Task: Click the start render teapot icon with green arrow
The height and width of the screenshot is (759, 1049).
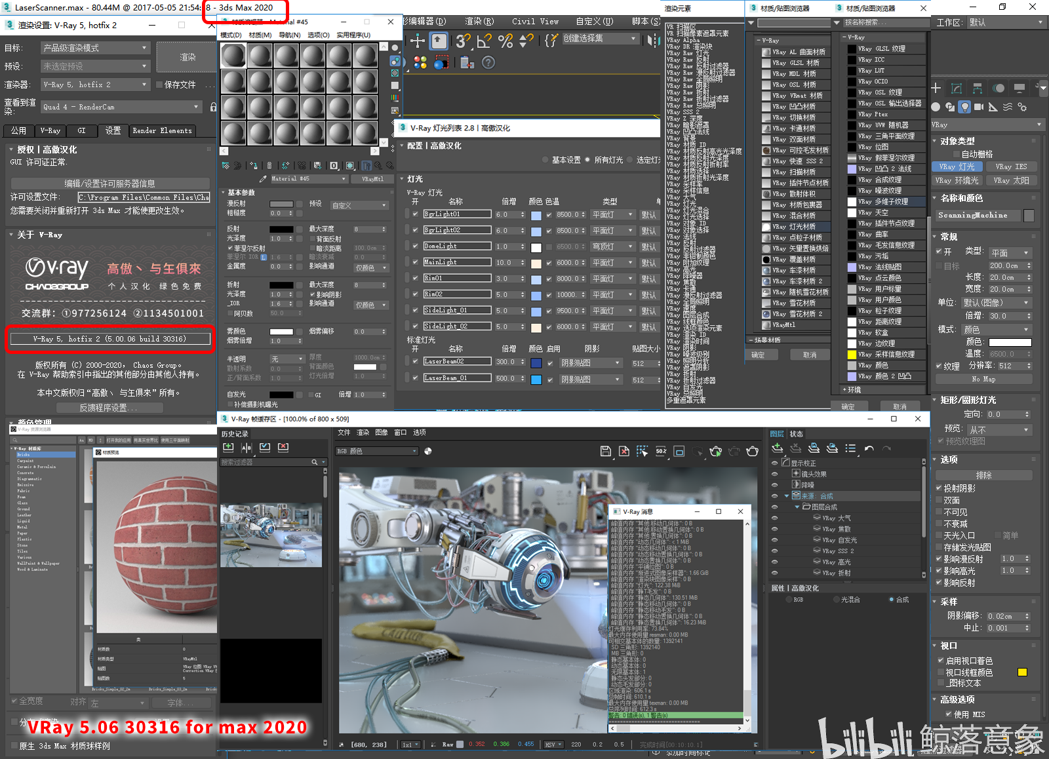Action: point(716,451)
